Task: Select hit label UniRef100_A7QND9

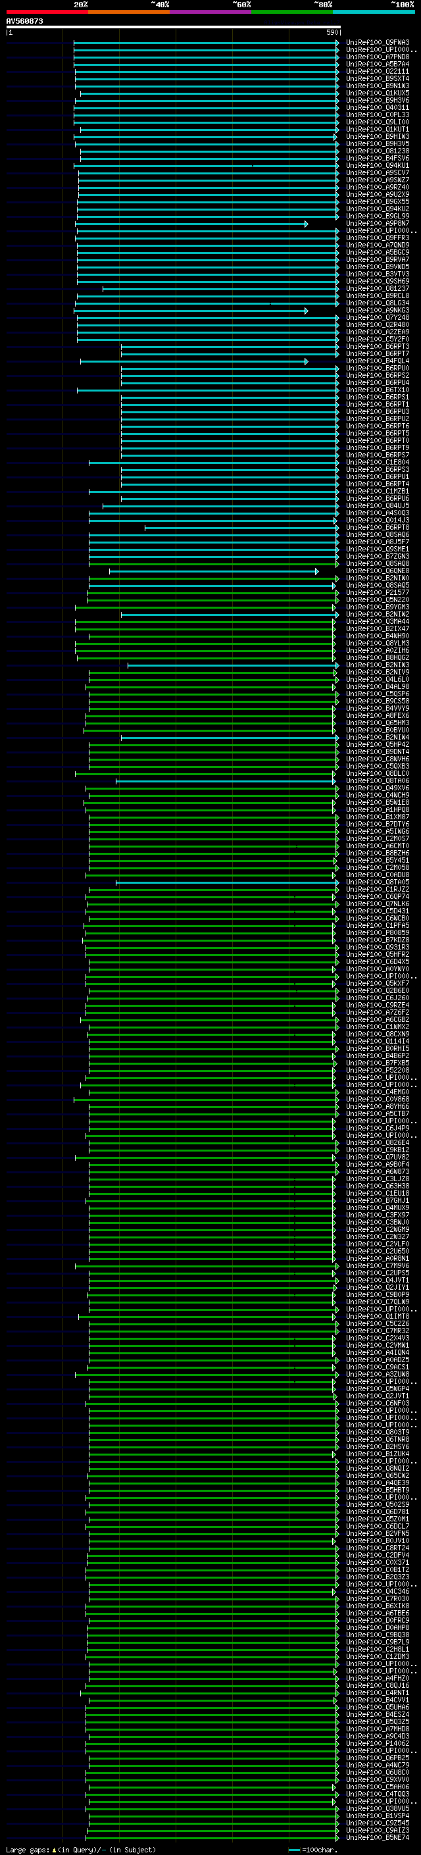Action: pos(378,245)
